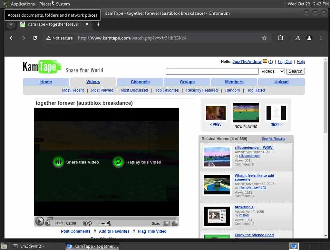The width and height of the screenshot is (330, 250).
Task: Click the NEXT > video link
Action: (276, 124)
